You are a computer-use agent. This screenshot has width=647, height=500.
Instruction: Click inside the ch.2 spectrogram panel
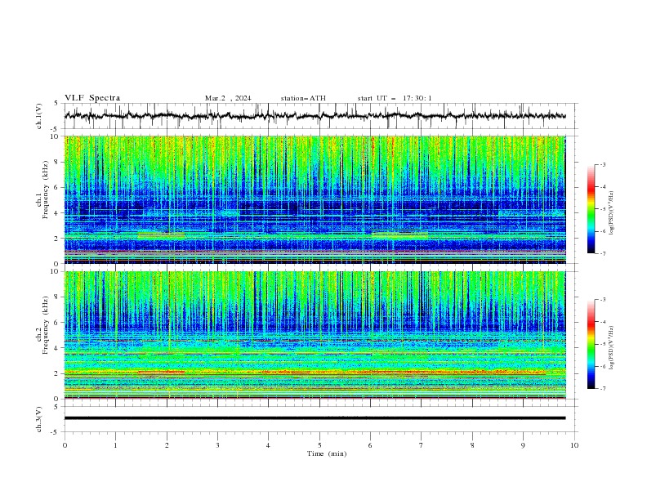pos(315,335)
